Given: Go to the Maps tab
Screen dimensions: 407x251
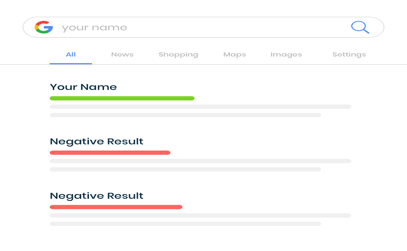Looking at the screenshot, I should pos(235,54).
